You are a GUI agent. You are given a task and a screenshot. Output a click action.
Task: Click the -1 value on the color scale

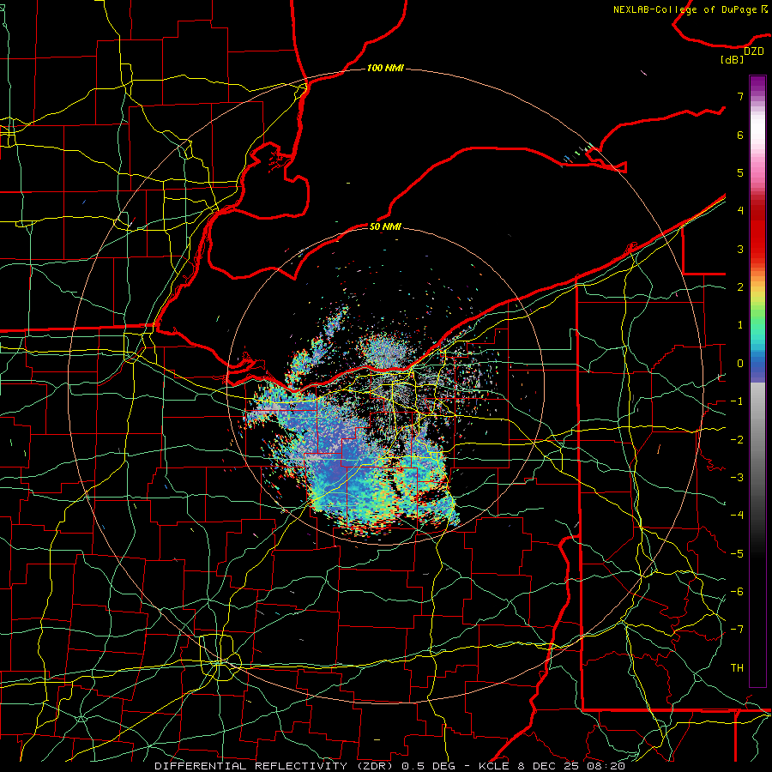click(737, 401)
